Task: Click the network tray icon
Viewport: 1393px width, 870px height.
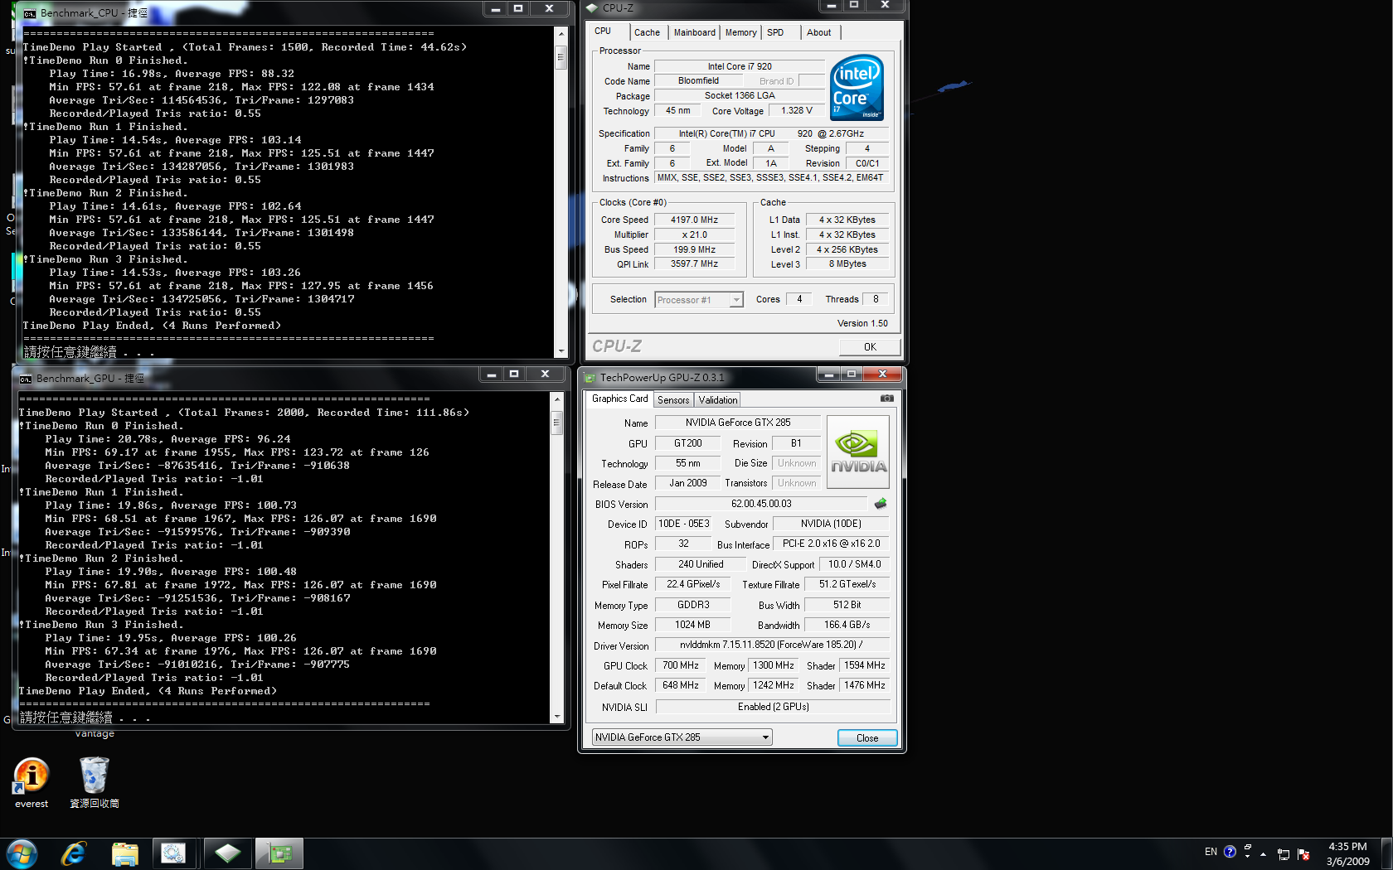Action: click(1283, 853)
